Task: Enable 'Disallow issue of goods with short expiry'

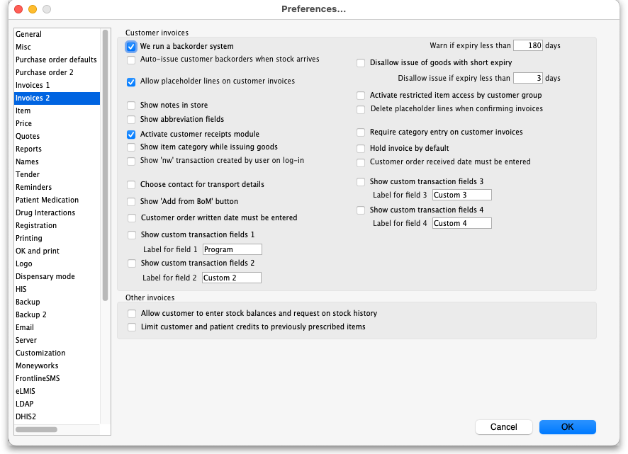Action: [x=361, y=63]
